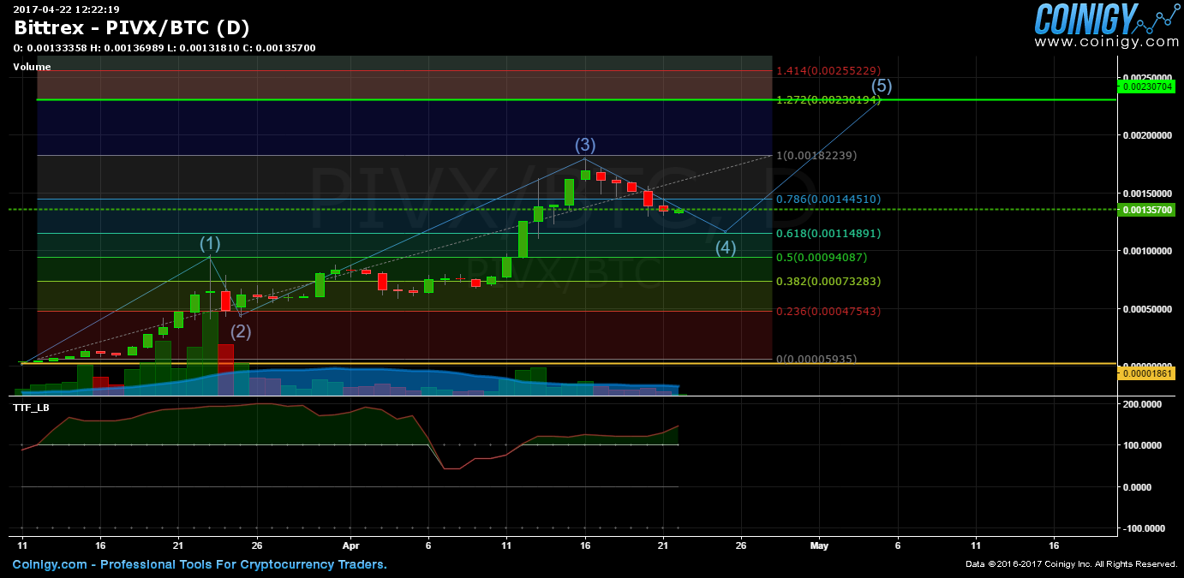Click the green 0.00230704 price tag
The height and width of the screenshot is (578, 1184).
tap(1145, 86)
